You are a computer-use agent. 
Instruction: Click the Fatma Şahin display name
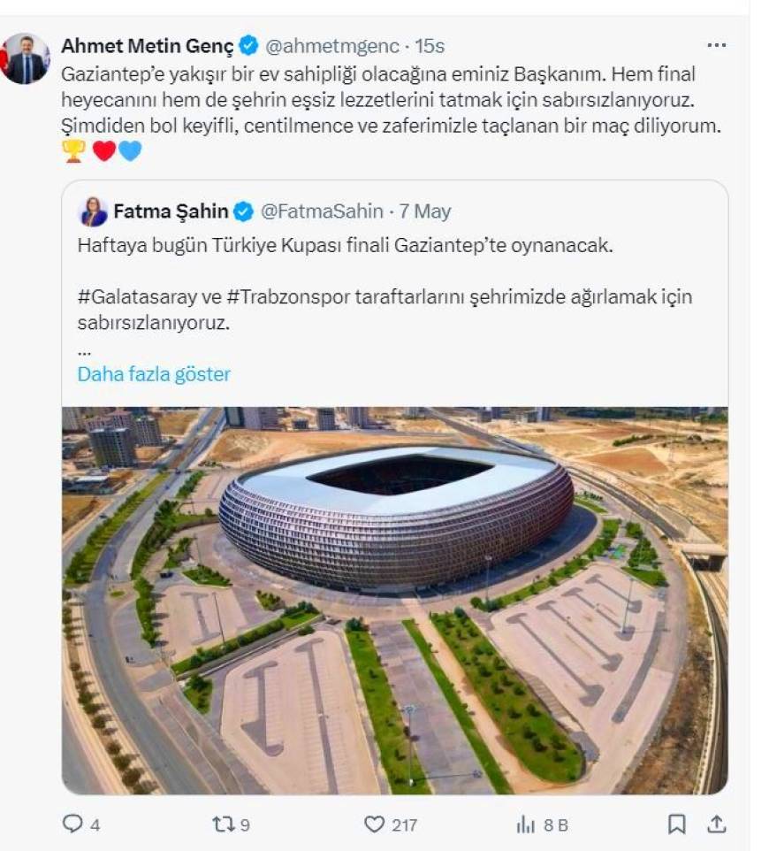171,211
